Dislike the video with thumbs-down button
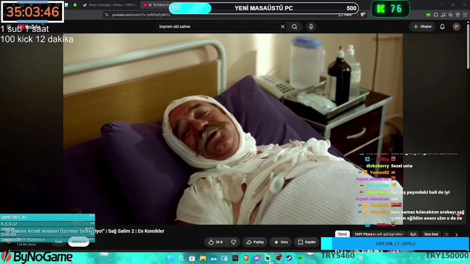Screen dimensions: 470x264 234,242
